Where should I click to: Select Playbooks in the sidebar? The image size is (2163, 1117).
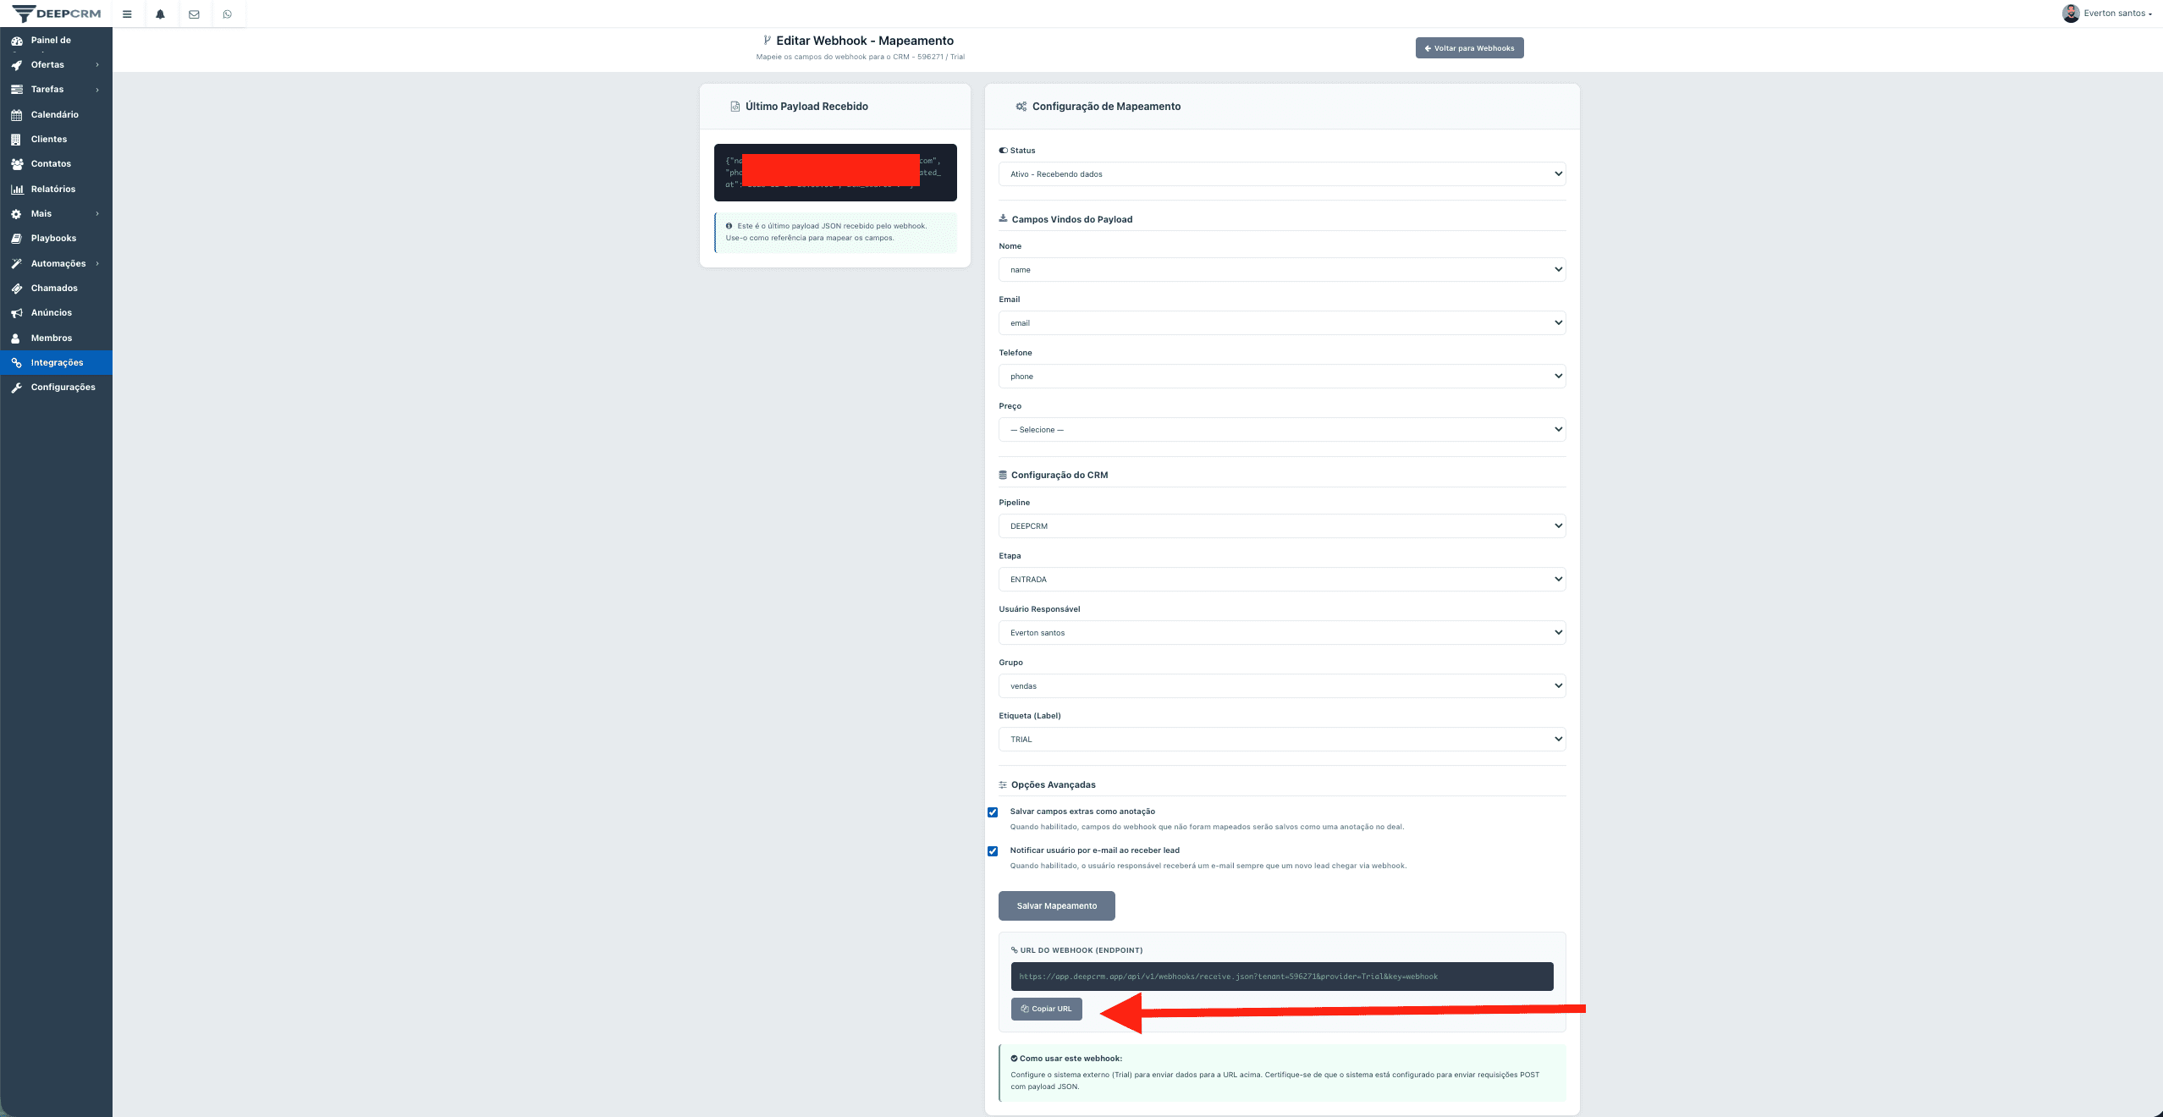pyautogui.click(x=52, y=238)
